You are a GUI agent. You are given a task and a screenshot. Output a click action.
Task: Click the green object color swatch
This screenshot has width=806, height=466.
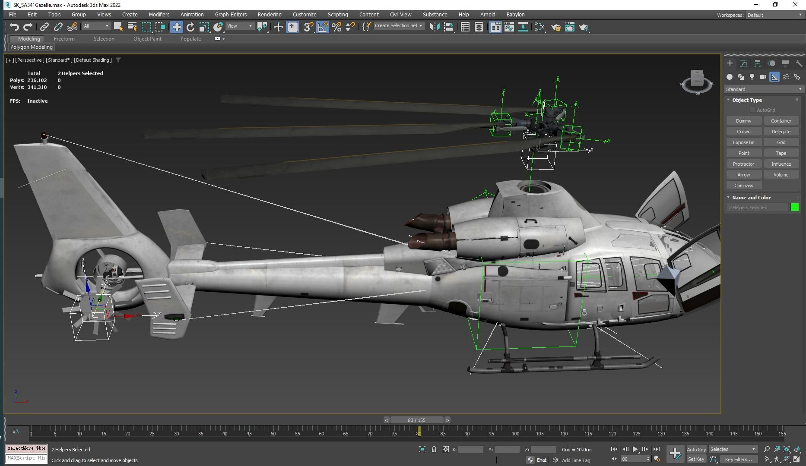point(794,208)
